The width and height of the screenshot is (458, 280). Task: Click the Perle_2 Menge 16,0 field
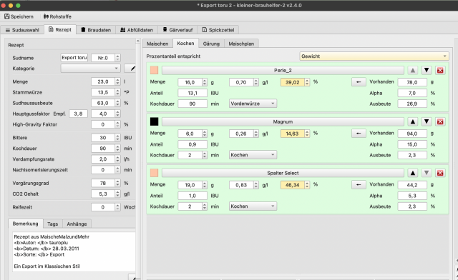point(190,82)
